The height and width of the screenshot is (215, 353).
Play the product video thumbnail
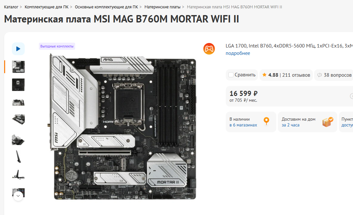[x=18, y=49]
